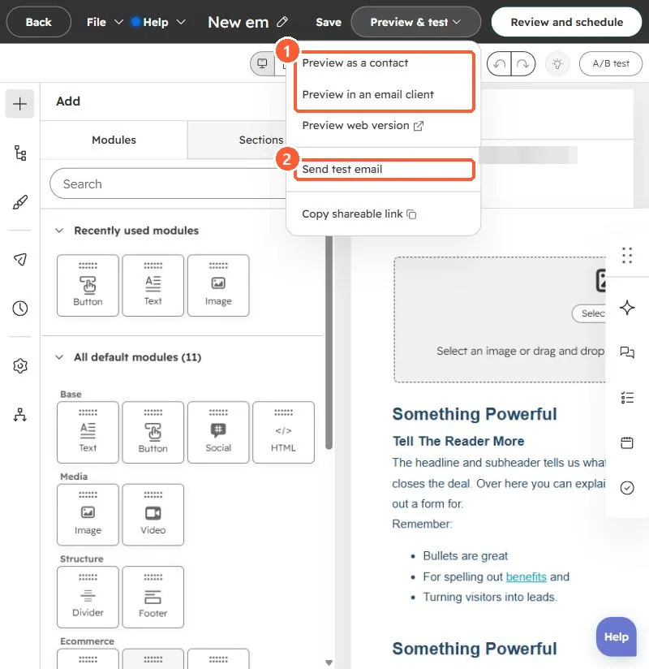Screen dimensions: 649x669
Task: Click the modules panel vertical scrollbar
Action: pos(329,341)
